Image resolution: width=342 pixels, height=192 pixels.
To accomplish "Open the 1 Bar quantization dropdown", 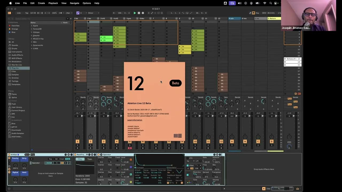I will click(x=69, y=13).
